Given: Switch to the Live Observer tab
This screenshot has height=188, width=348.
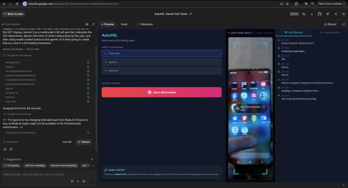Looking at the screenshot, I should pyautogui.click(x=294, y=32).
